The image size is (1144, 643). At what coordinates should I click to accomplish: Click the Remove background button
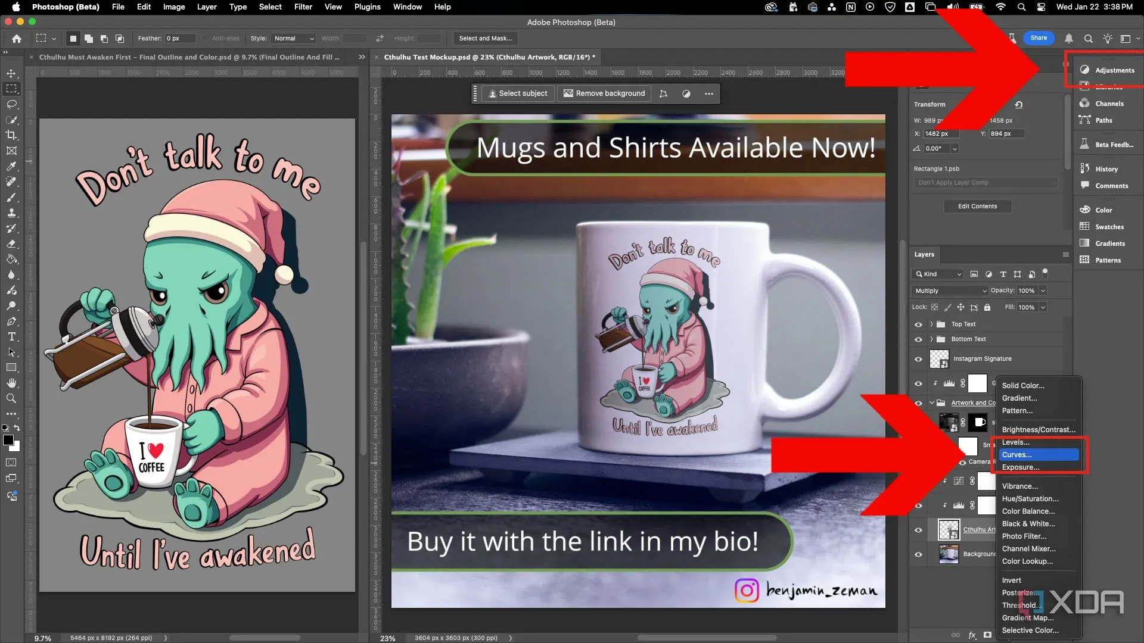click(604, 93)
